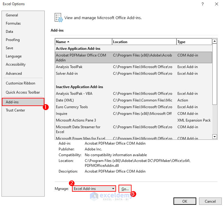Click scroll up arrow of add-ins list
The width and height of the screenshot is (223, 206).
pyautogui.click(x=214, y=41)
